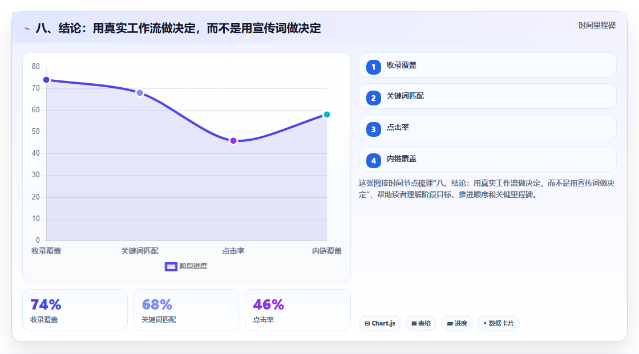Viewport: 639px width, 354px height.
Task: Click the description paragraph starting 这张图按时间节点
Action: tap(487, 189)
